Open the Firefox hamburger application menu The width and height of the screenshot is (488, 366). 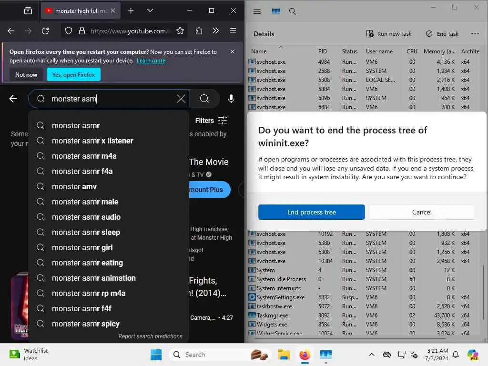[x=233, y=30]
